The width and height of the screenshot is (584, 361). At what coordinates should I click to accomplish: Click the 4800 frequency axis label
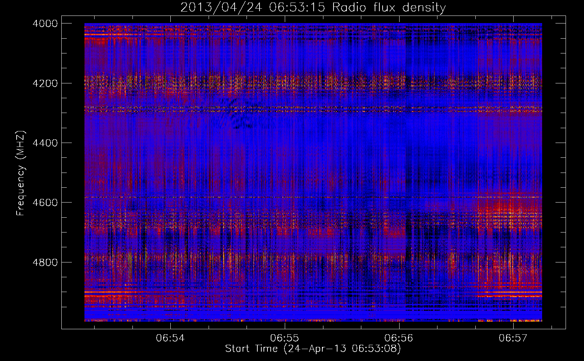pos(45,262)
